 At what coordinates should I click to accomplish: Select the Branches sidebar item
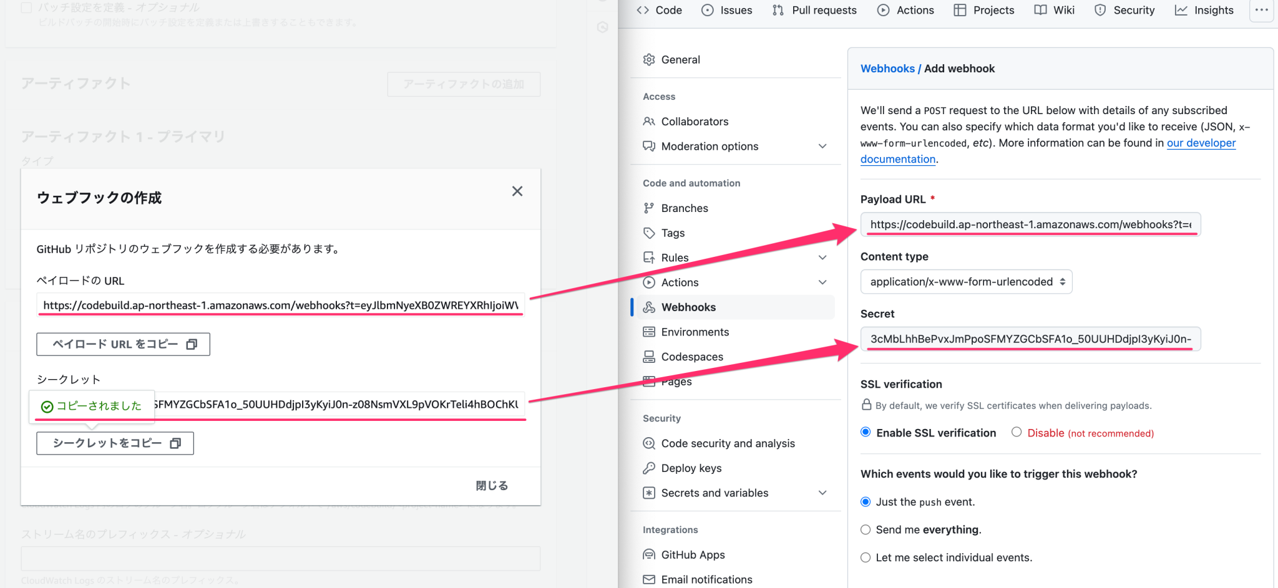click(x=685, y=208)
